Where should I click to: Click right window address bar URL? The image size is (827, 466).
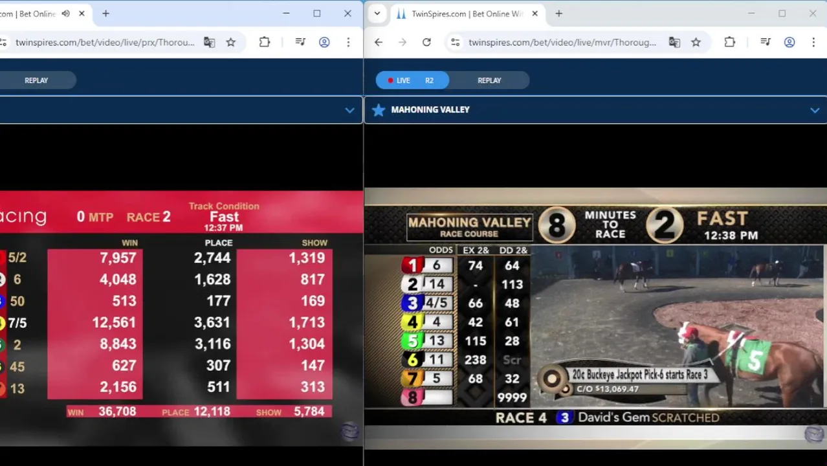pyautogui.click(x=562, y=42)
